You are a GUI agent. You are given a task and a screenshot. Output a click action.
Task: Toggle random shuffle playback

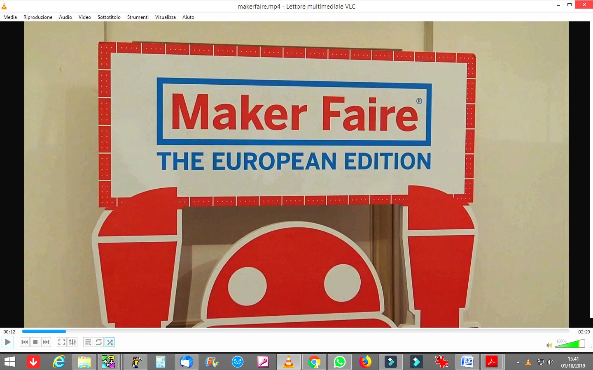(x=110, y=342)
